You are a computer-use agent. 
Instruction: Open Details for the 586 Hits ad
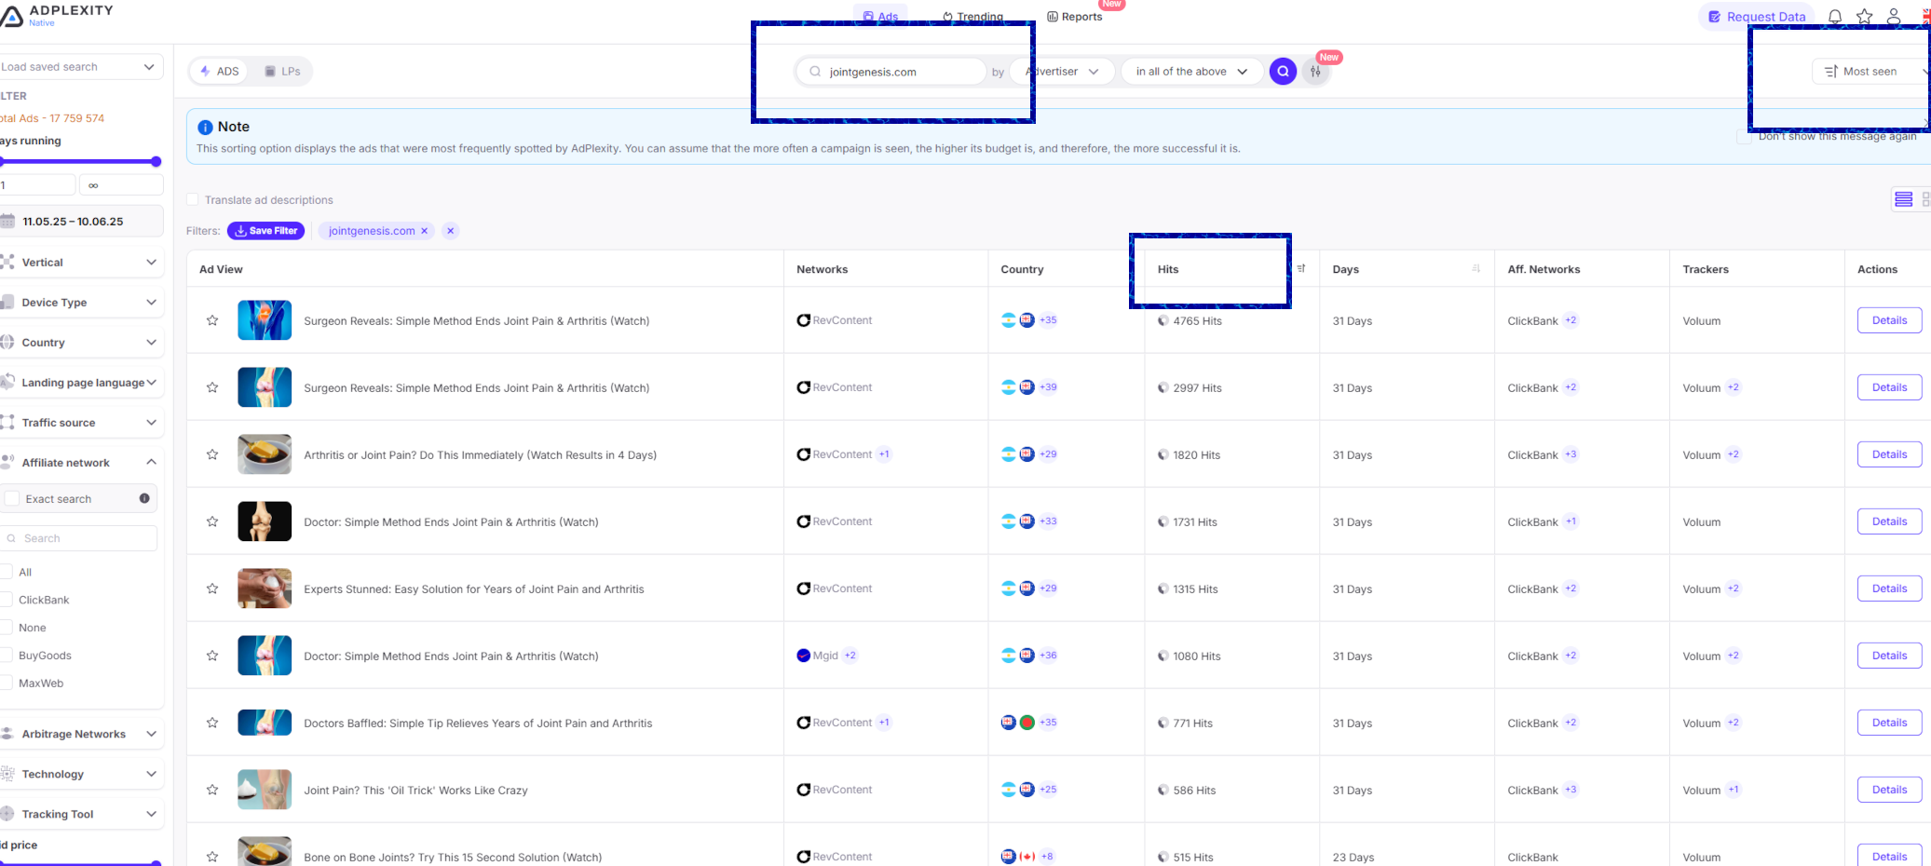[1889, 790]
